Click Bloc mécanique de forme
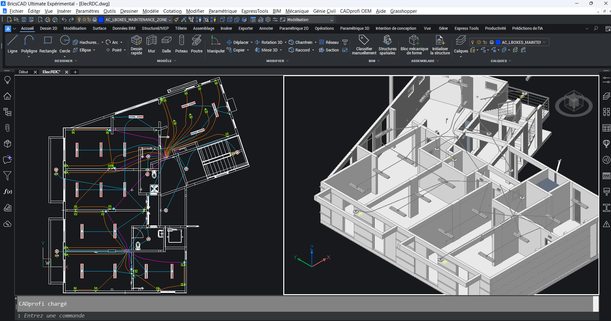 coord(414,45)
